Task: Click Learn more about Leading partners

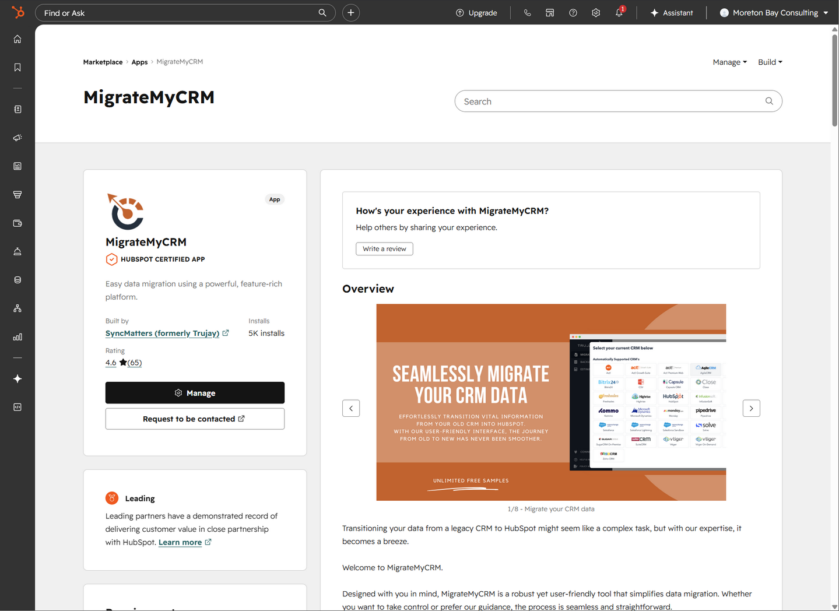Action: point(180,542)
